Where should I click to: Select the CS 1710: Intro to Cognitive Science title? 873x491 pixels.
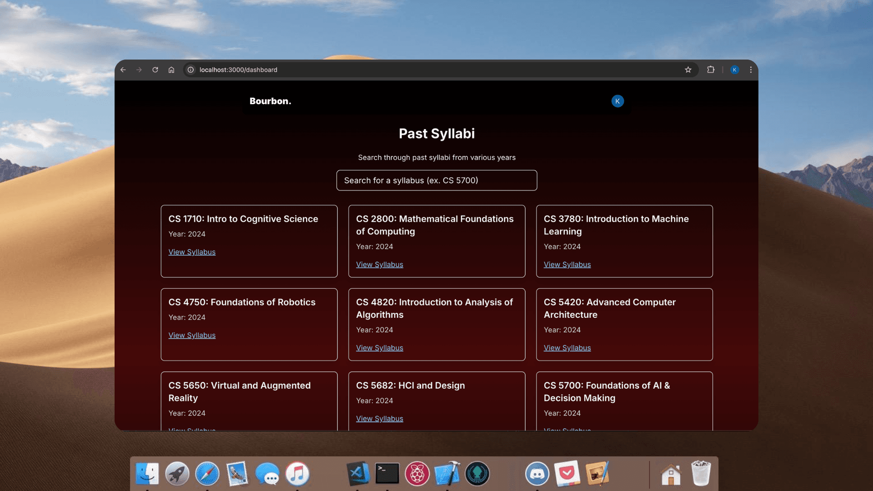tap(243, 219)
